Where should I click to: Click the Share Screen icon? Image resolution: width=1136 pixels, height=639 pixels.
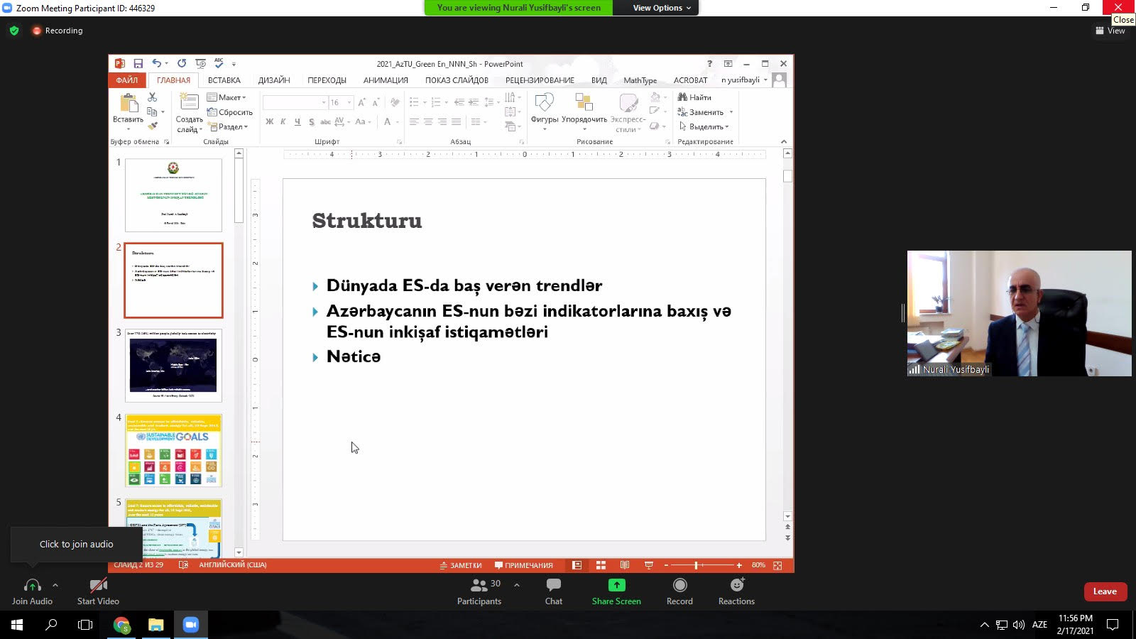click(x=616, y=585)
